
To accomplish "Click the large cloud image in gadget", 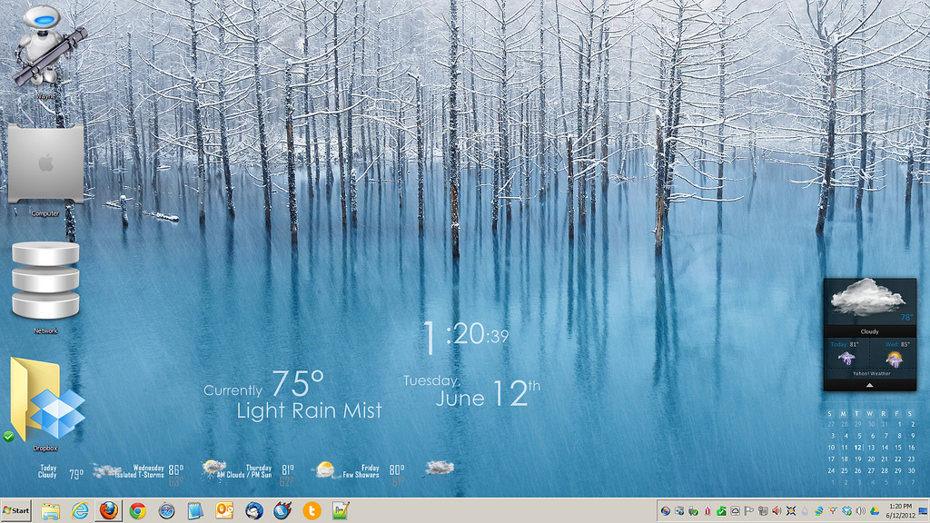I will tap(866, 297).
